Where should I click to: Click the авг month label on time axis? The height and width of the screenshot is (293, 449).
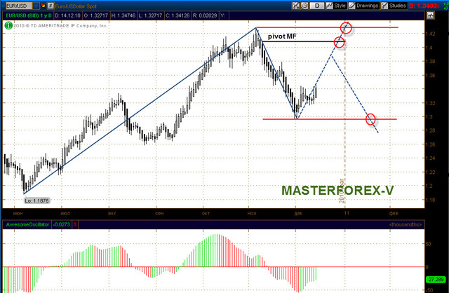pyautogui.click(x=112, y=214)
